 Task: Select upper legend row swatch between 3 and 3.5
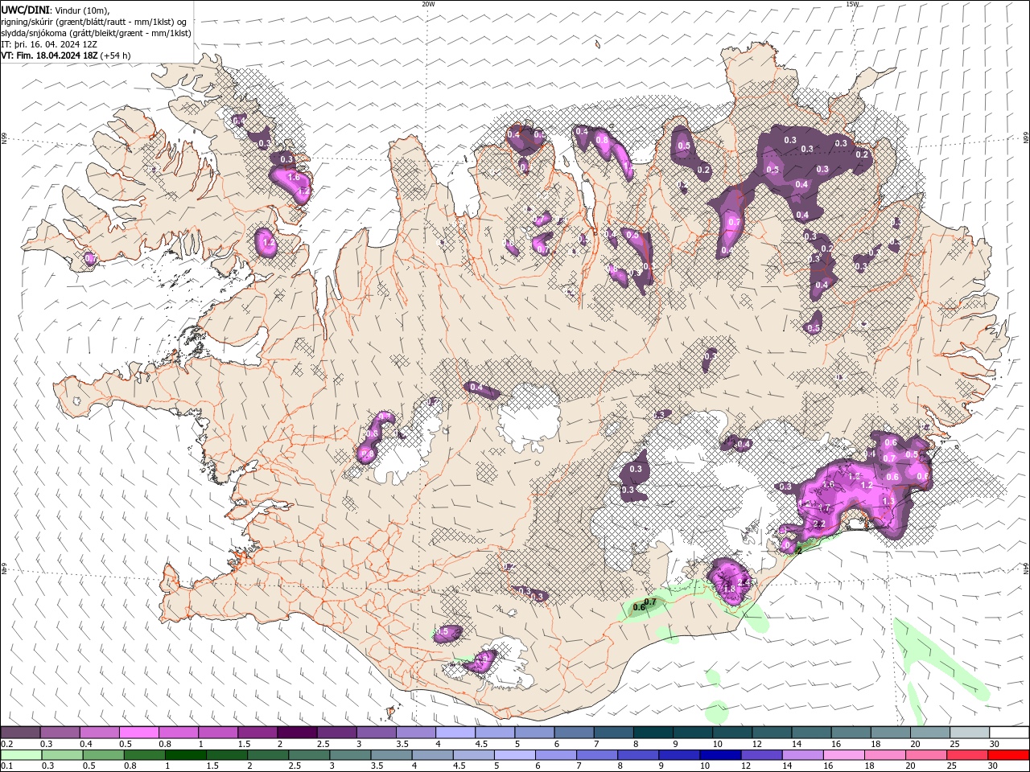[x=376, y=733]
